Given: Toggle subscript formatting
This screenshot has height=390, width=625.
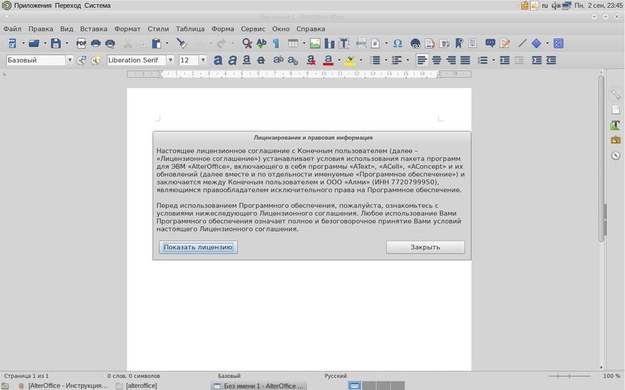Looking at the screenshot, I should [x=293, y=60].
